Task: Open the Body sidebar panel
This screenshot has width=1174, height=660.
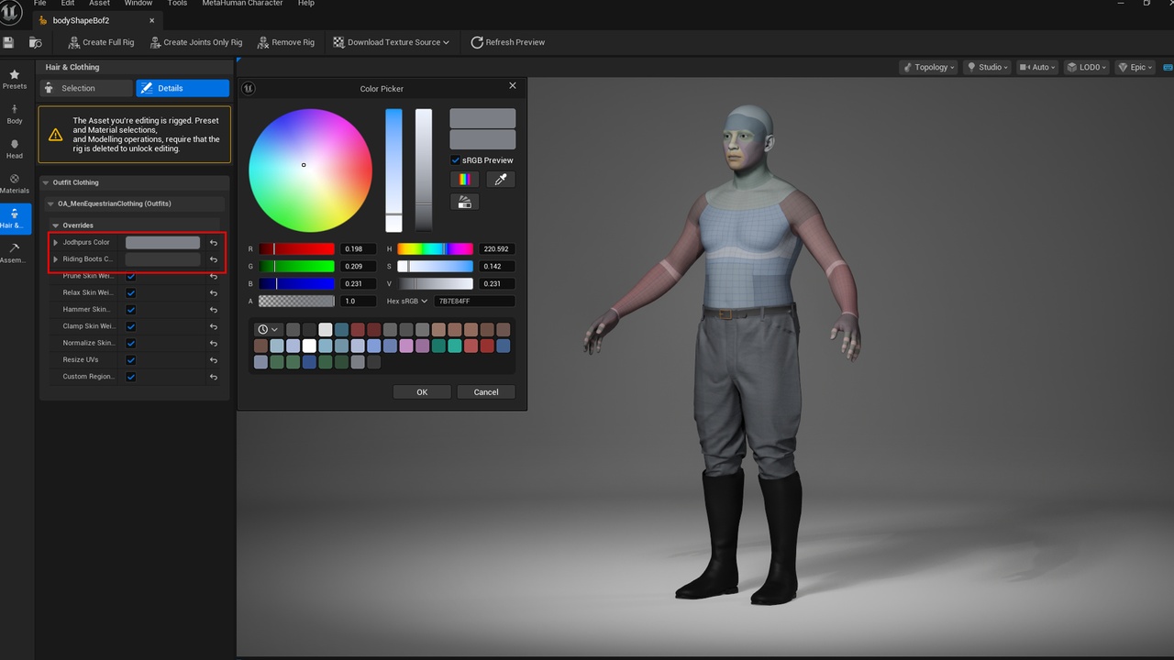Action: 15,115
